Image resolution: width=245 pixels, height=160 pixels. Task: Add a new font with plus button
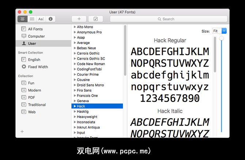79,19
